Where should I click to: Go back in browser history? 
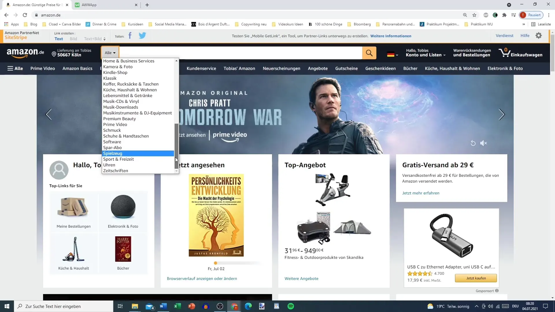pyautogui.click(x=6, y=15)
